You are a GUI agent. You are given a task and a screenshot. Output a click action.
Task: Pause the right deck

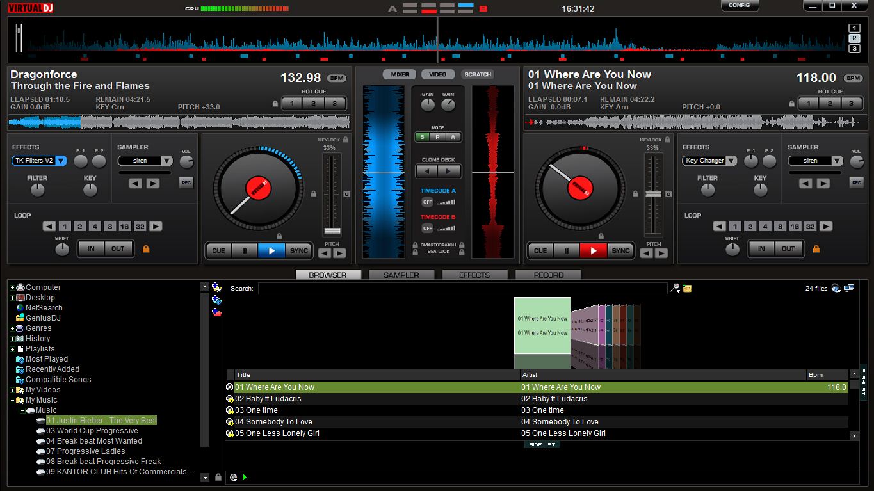pos(567,251)
